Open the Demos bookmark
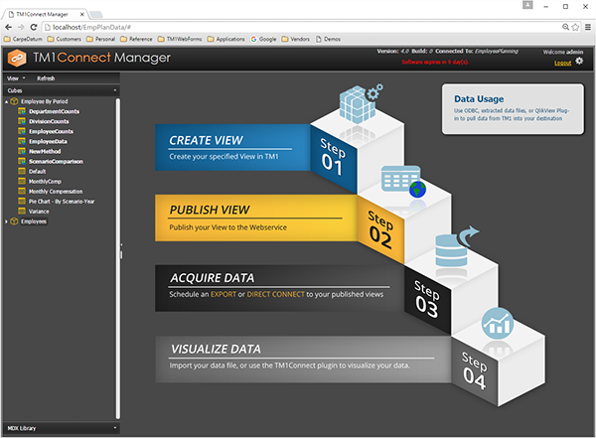This screenshot has width=596, height=438. pos(328,39)
